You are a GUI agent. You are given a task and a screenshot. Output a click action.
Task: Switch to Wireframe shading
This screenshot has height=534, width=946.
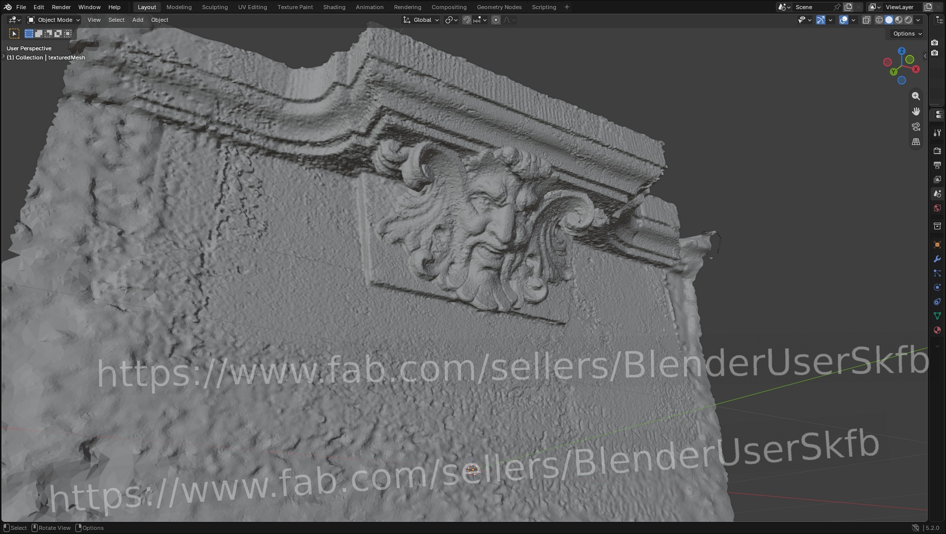[x=879, y=20]
